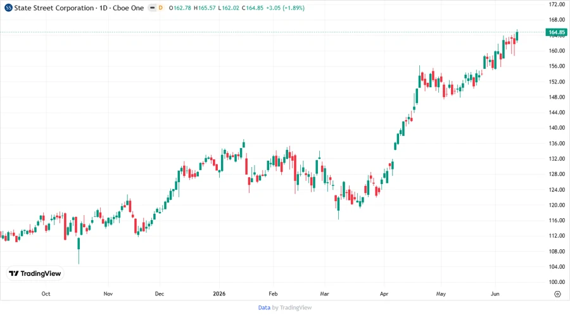Viewport: 570px width, 315px height.
Task: Click the 100.00 price axis label
Action: pyautogui.click(x=557, y=282)
